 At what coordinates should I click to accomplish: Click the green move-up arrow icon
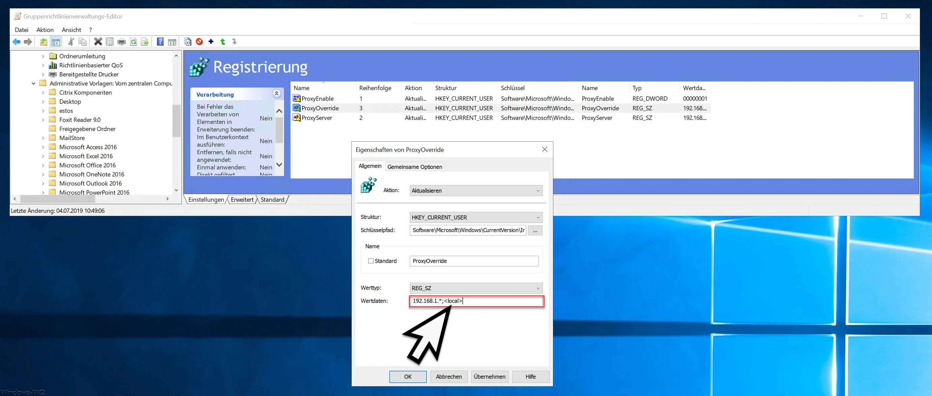(x=223, y=42)
